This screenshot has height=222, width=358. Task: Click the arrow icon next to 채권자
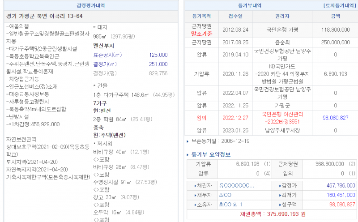[195, 185]
